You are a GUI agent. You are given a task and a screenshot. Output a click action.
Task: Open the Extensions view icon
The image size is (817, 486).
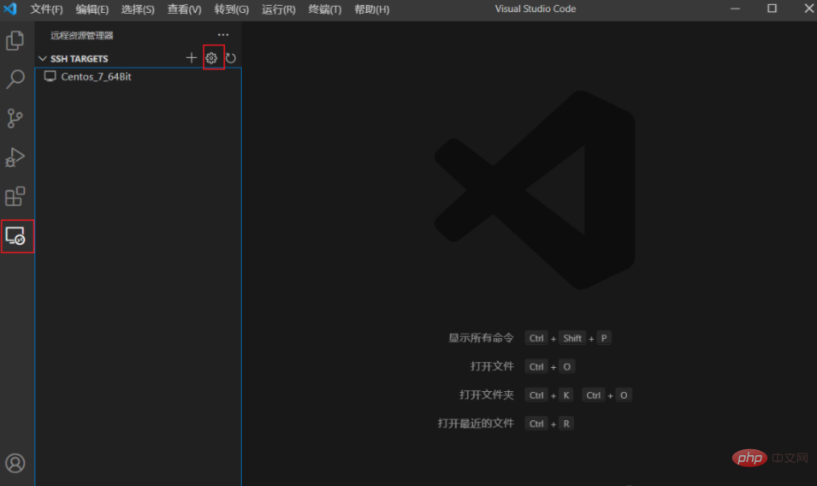pos(15,197)
